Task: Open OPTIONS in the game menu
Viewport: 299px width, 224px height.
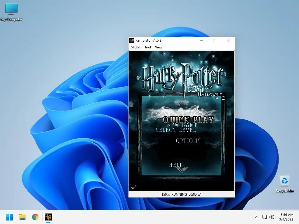Action: (x=188, y=141)
